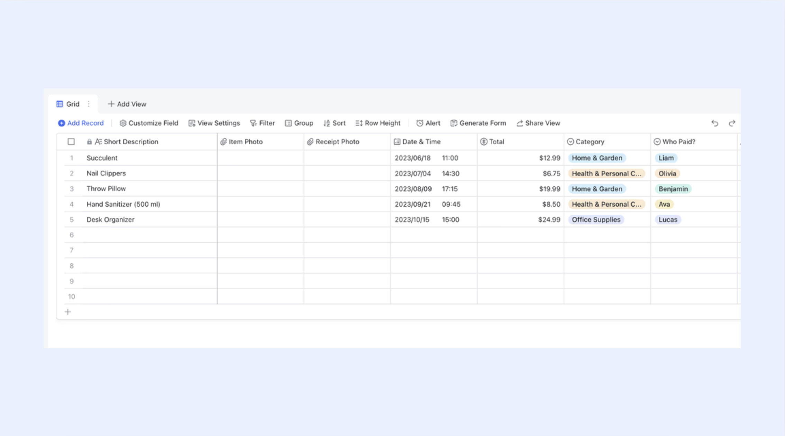The width and height of the screenshot is (785, 436).
Task: Click the Ava tag
Action: [x=664, y=204]
